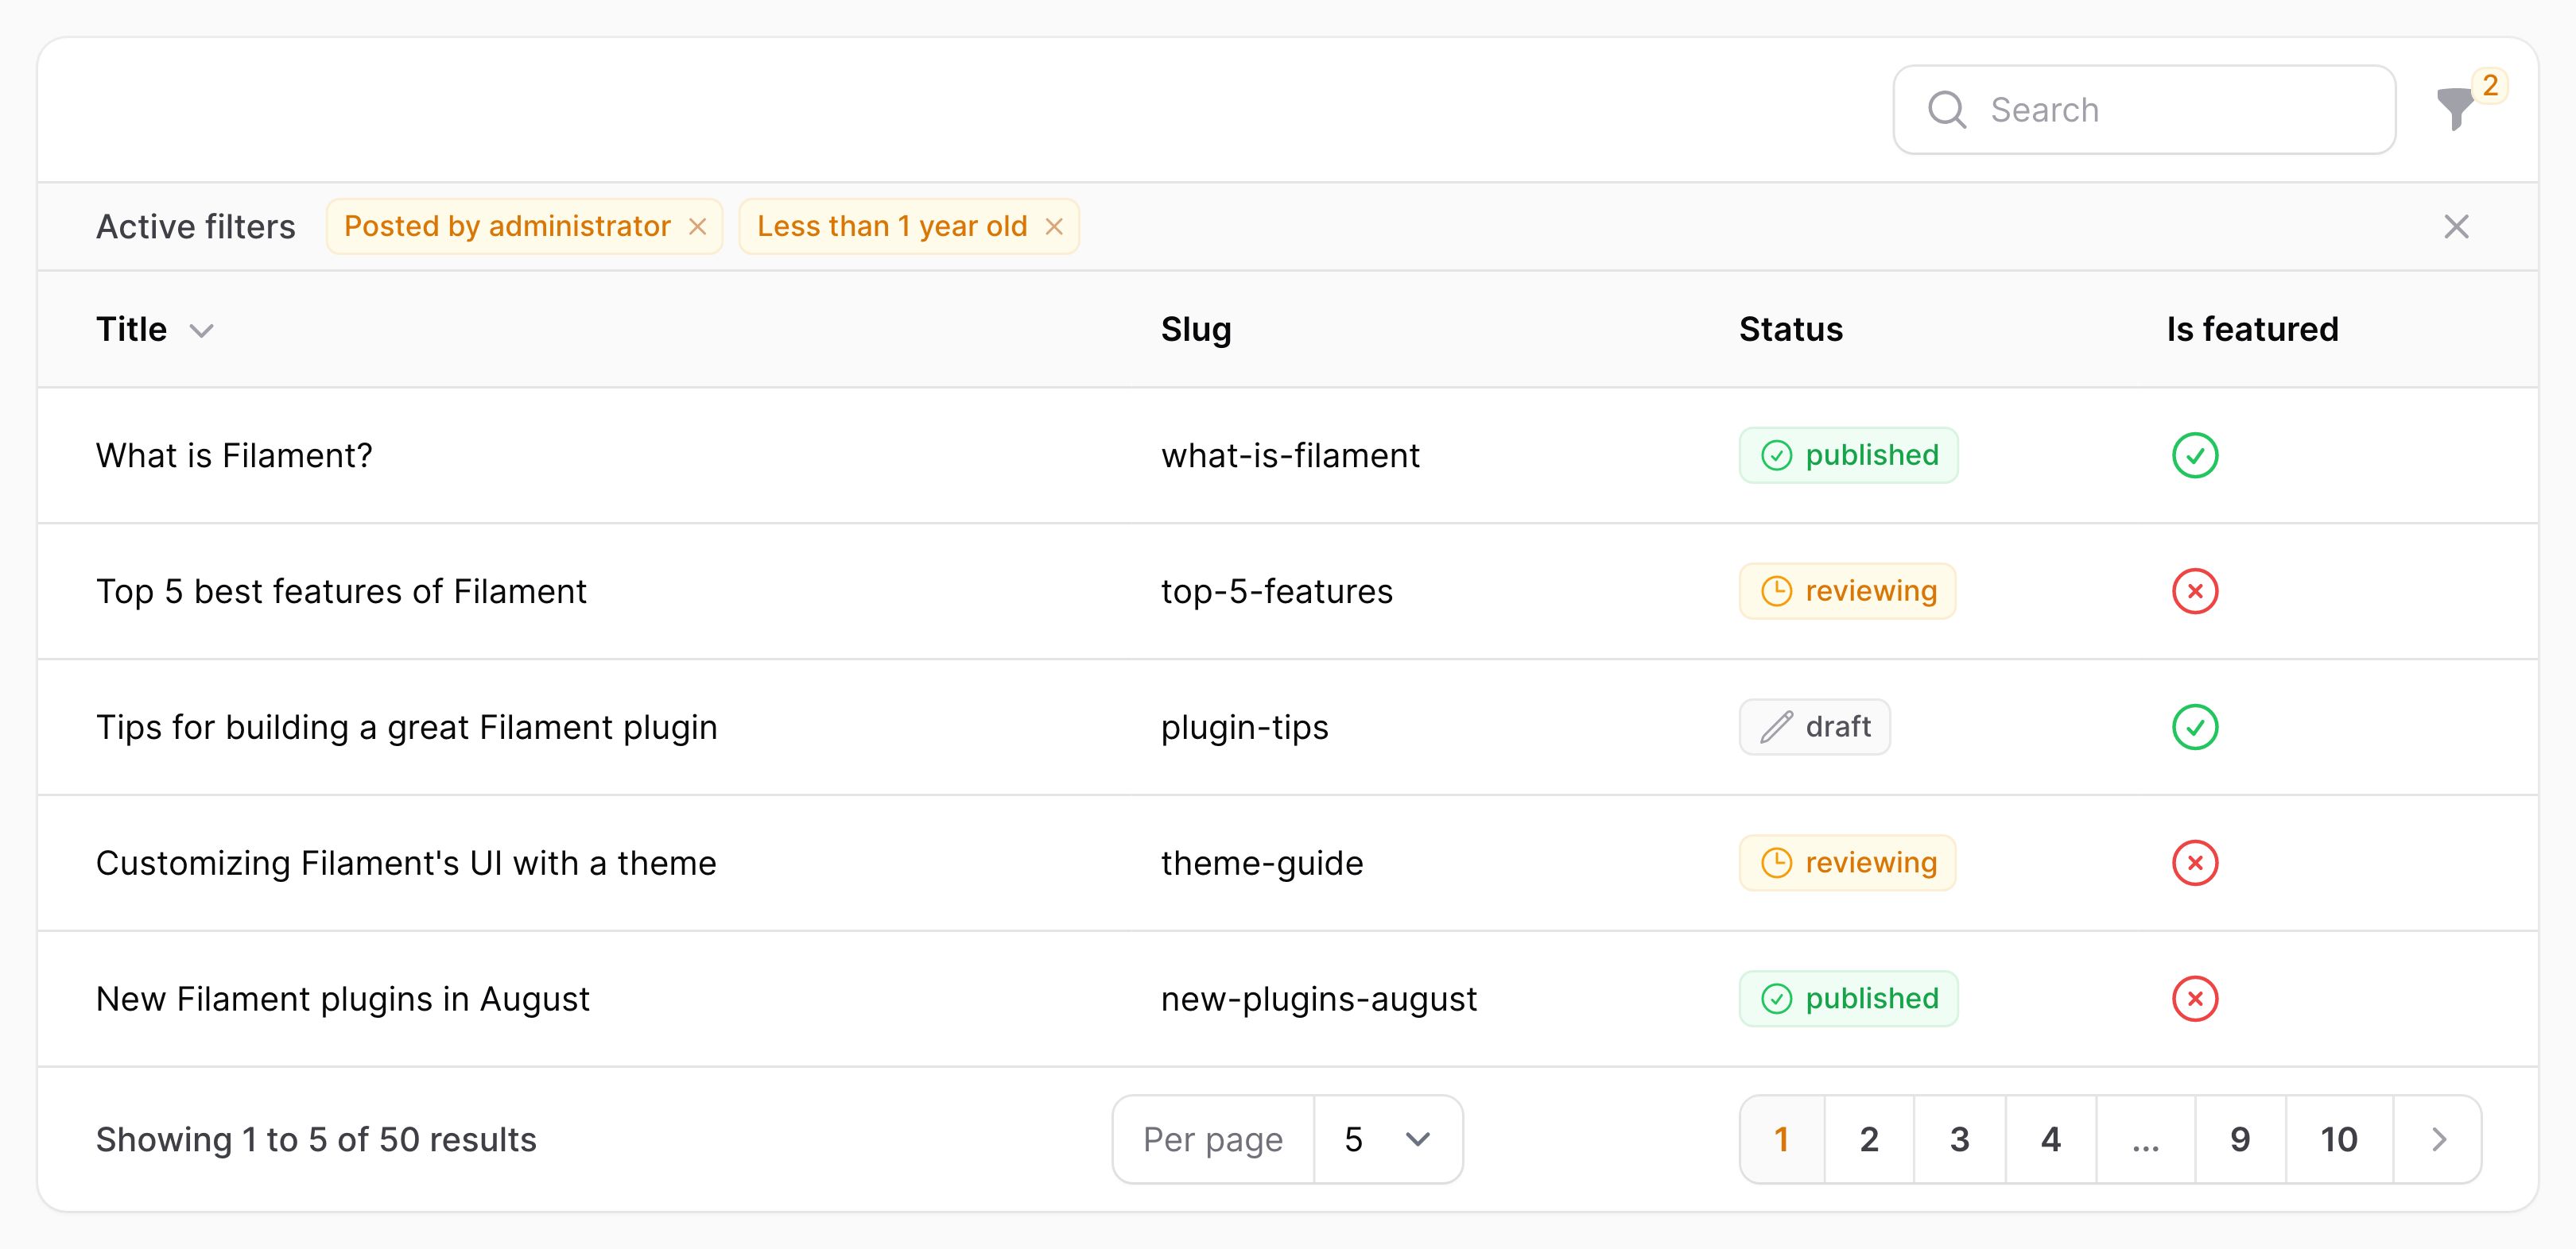Clear all active filters with the X
This screenshot has width=2576, height=1249.
[x=2456, y=226]
